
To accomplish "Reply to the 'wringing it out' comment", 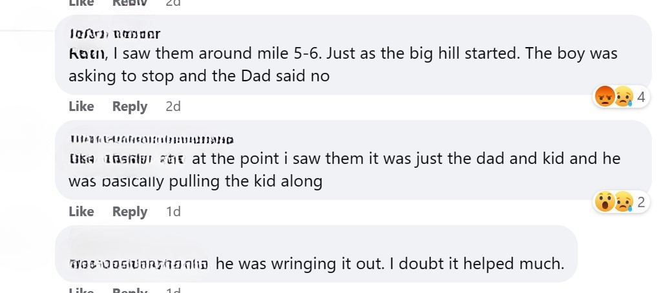I will coord(129,290).
